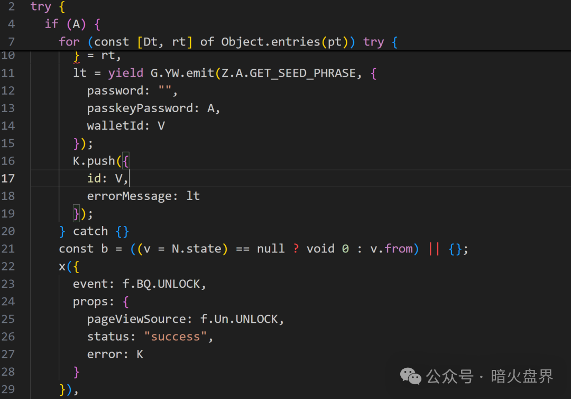Click the 'passkeyPassword' property name
This screenshot has height=399, width=571.
click(x=140, y=108)
